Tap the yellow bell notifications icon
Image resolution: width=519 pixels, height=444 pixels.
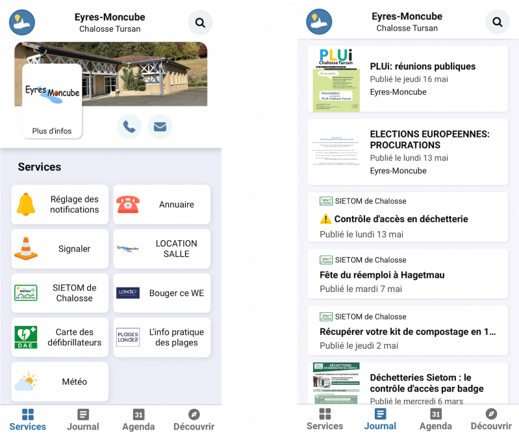tap(26, 204)
